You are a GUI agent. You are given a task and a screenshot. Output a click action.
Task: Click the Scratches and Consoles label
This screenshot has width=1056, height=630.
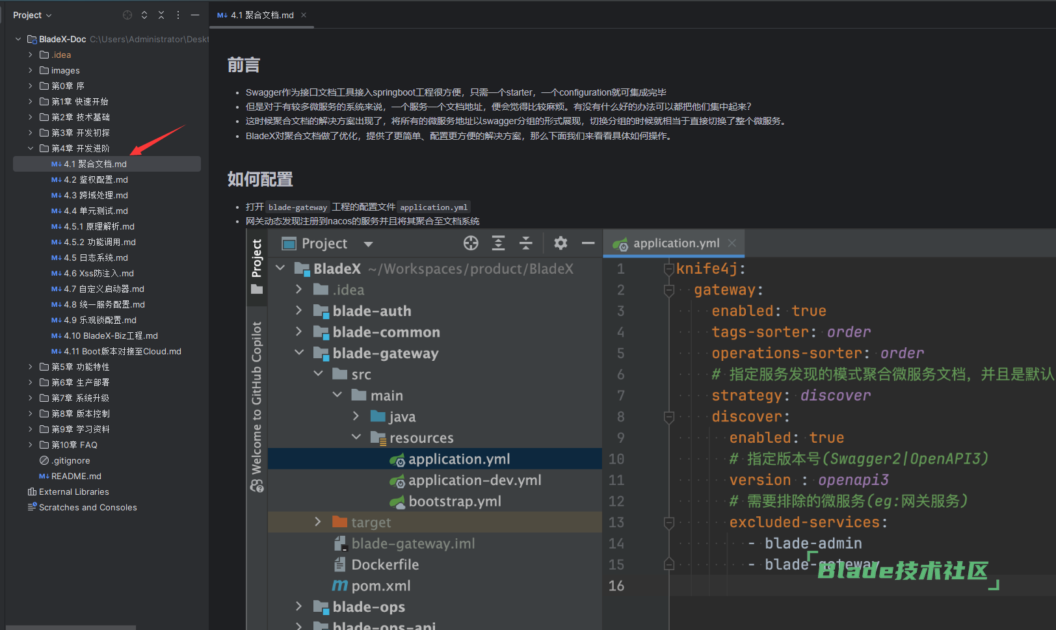tap(88, 507)
